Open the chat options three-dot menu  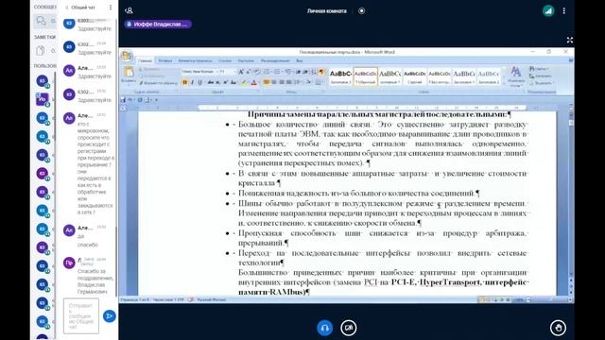tap(111, 8)
